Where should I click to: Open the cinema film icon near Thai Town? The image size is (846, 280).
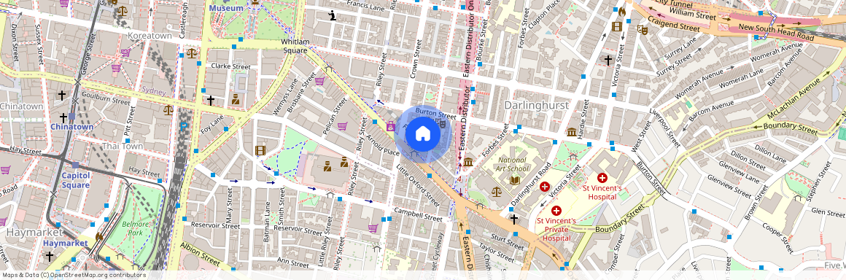pos(260,150)
